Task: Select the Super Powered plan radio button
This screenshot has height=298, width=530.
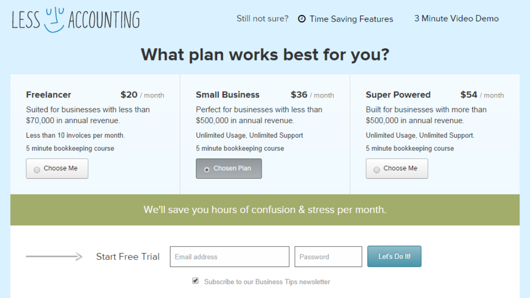Action: coord(377,170)
